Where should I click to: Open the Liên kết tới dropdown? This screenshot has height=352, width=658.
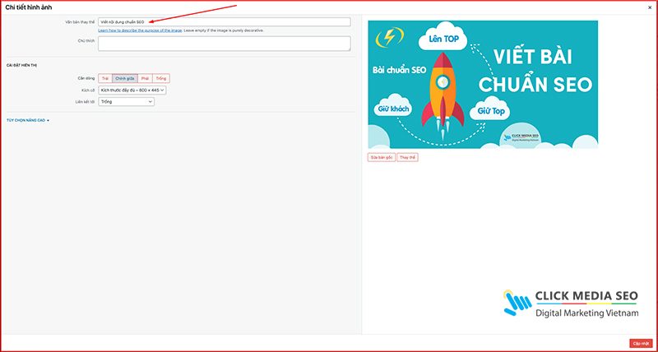coord(126,101)
